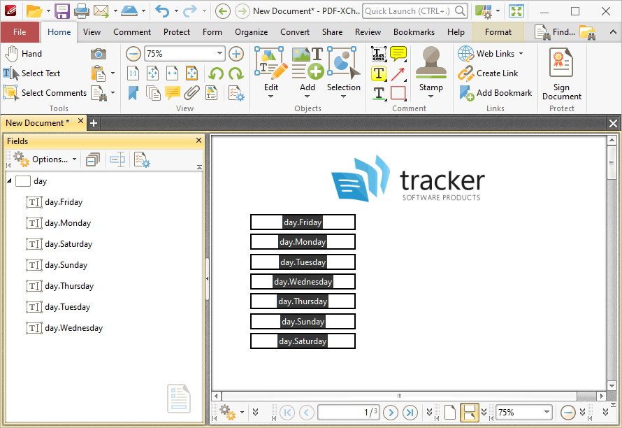Click the Snapshot camera icon
The width and height of the screenshot is (622, 428).
(x=99, y=54)
